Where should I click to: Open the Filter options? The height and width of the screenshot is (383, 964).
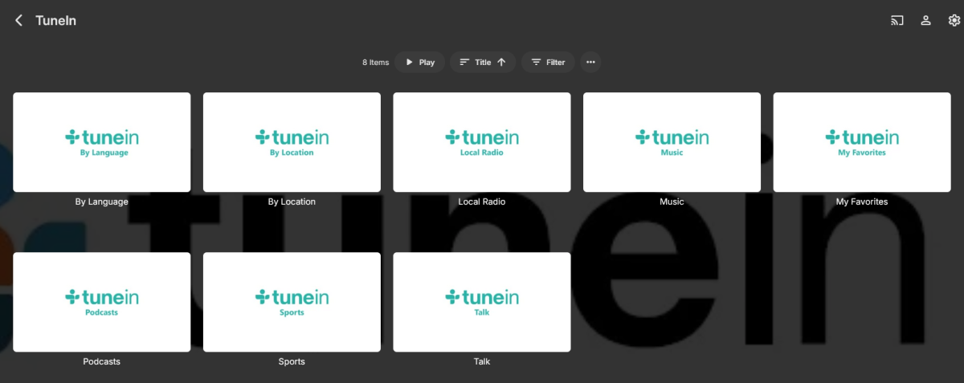coord(548,62)
